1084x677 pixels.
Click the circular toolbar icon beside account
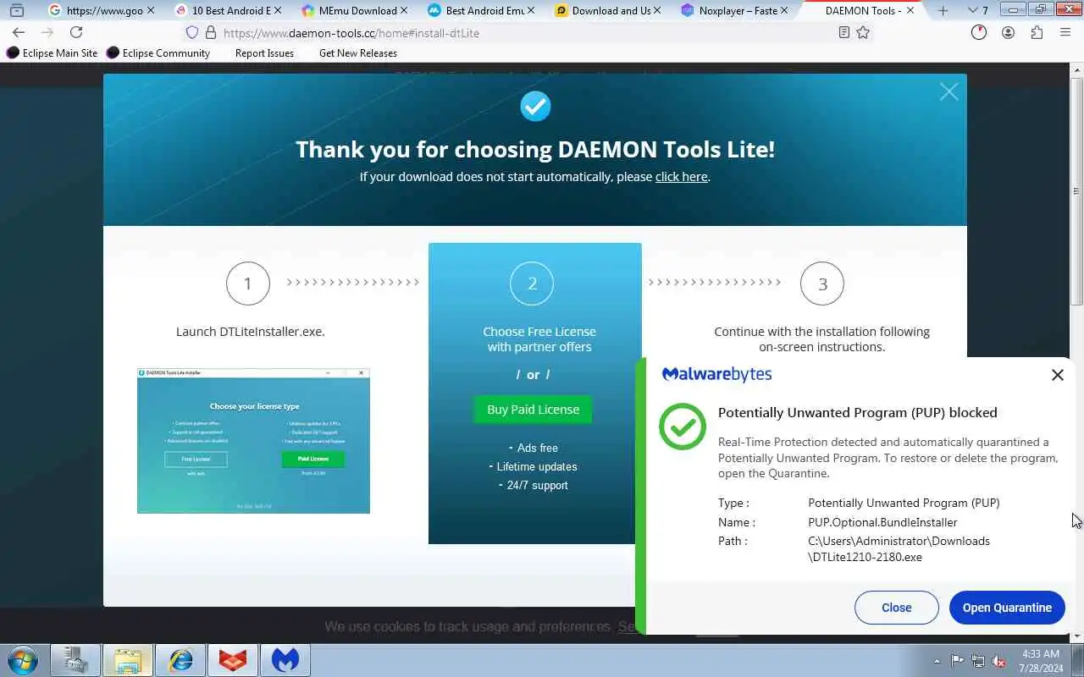979,32
